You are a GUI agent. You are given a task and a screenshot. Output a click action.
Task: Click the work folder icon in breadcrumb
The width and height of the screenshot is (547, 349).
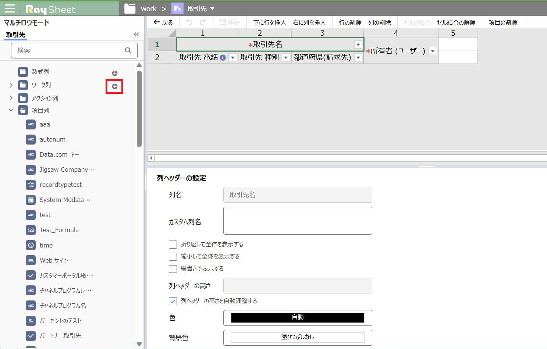[x=130, y=8]
